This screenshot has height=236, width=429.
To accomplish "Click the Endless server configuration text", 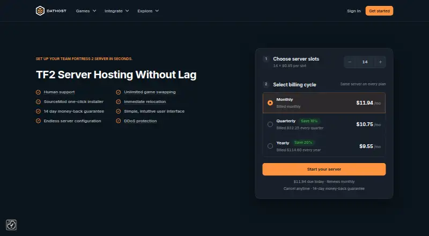I will [x=72, y=121].
